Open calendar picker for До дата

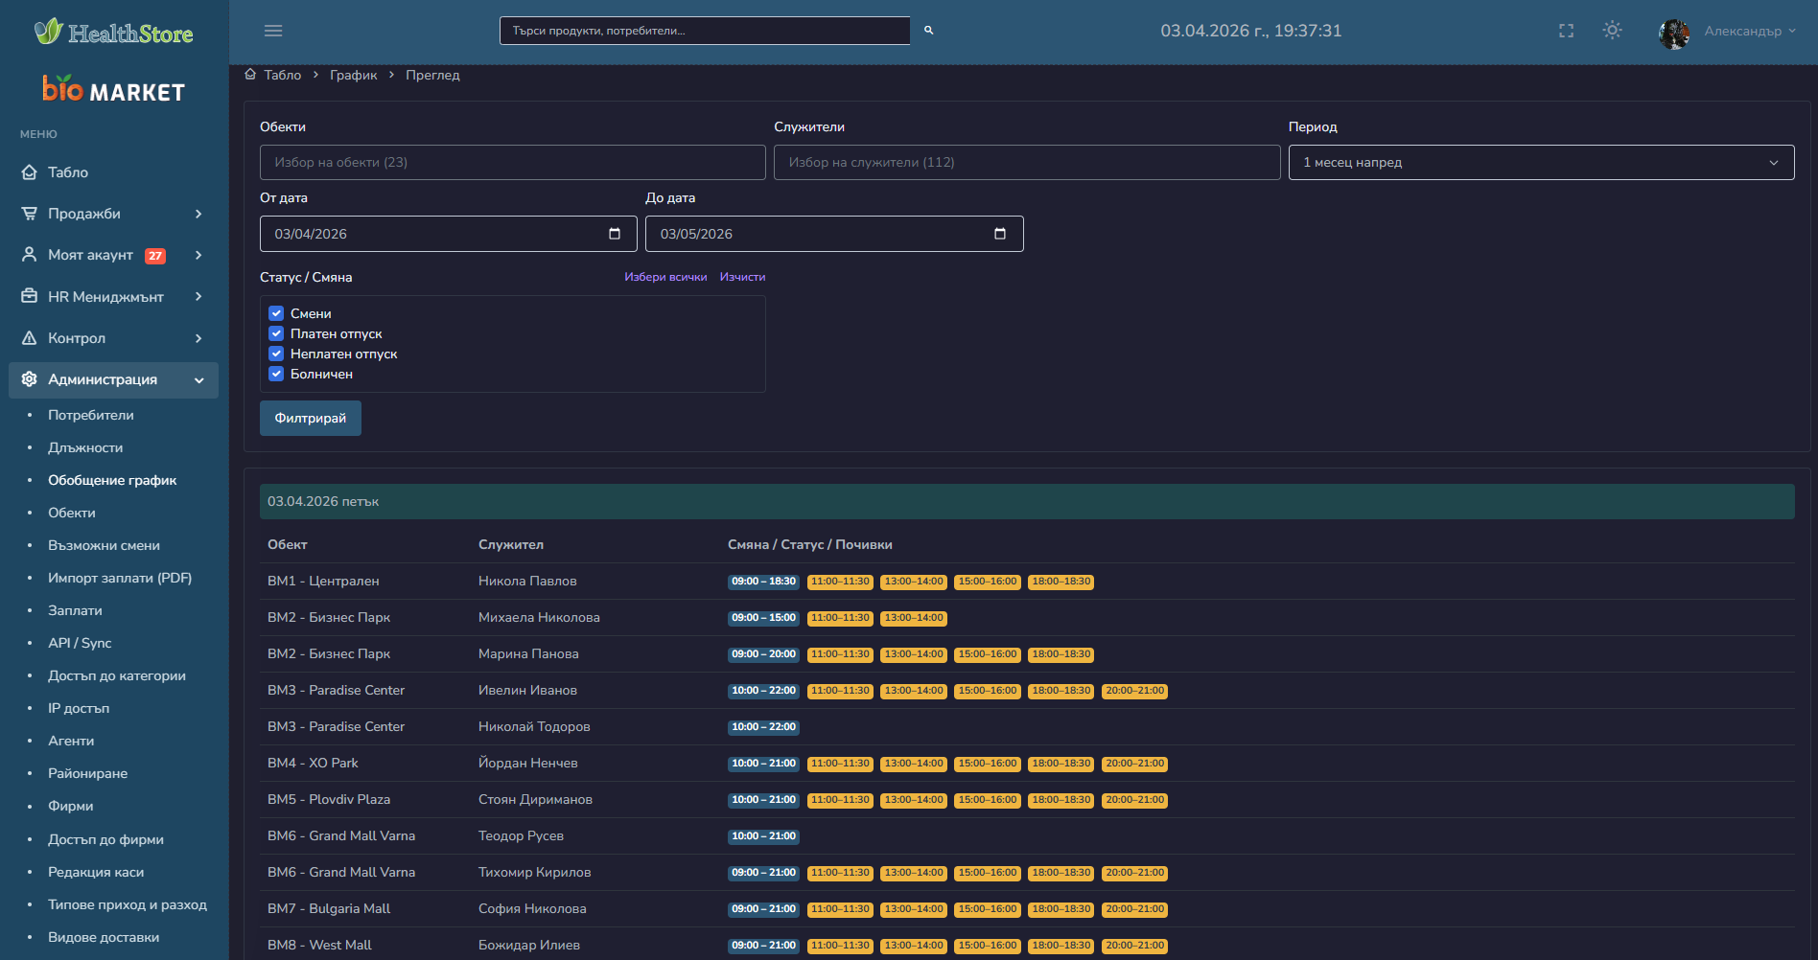1000,234
